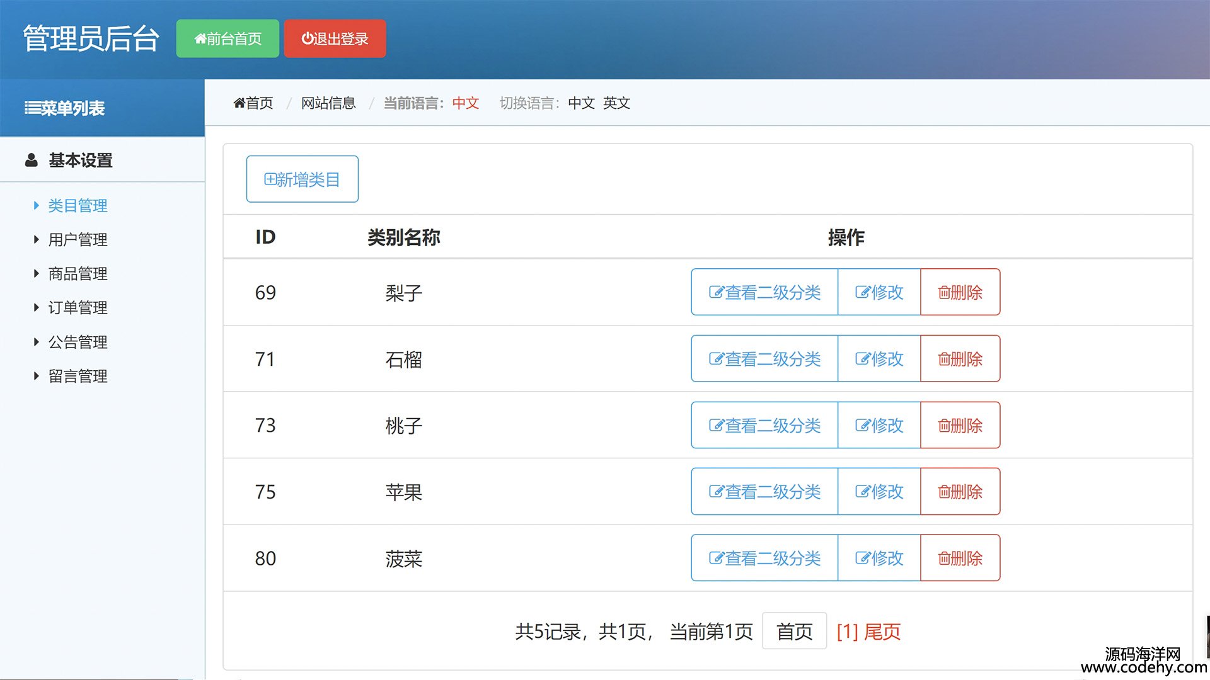Click edit icon of 查看二级分类 for 梨子
Viewport: 1210px width, 680px height.
click(716, 292)
